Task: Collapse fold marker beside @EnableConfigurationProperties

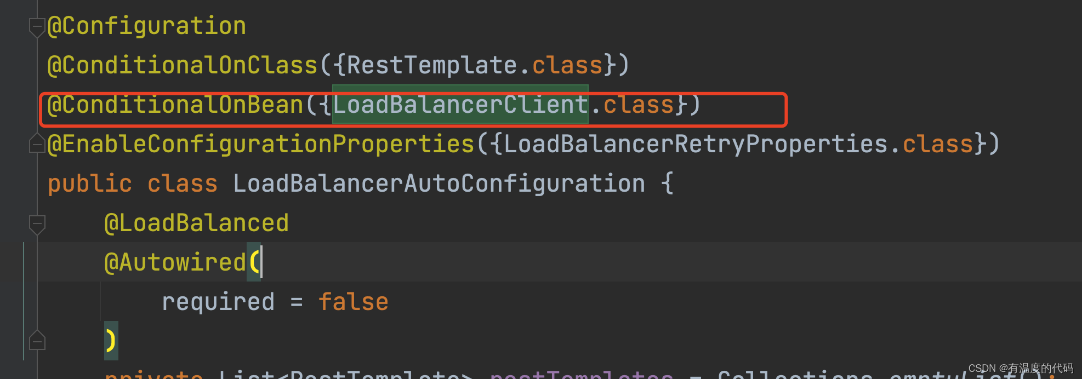Action: point(37,143)
